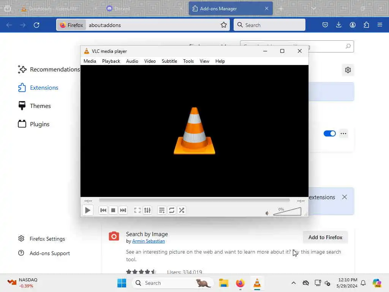This screenshot has height=292, width=389.
Task: Open notifications bell in taskbar
Action: coord(363,283)
